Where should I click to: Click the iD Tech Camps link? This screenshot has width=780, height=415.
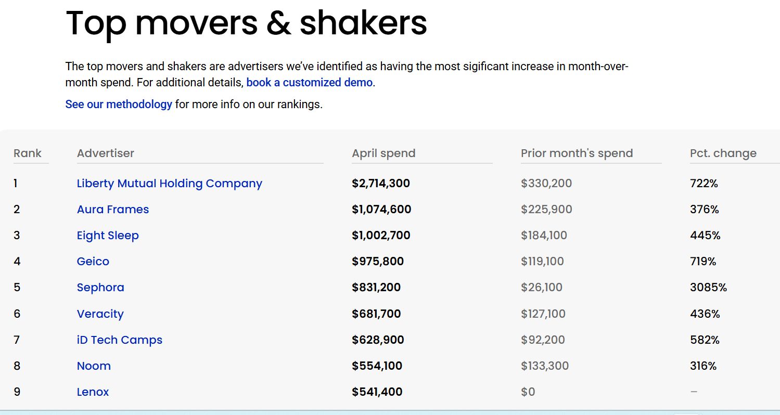[119, 340]
